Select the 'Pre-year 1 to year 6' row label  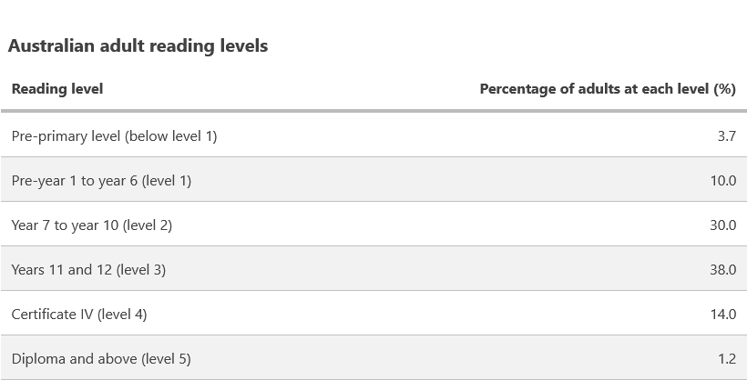tap(75, 181)
